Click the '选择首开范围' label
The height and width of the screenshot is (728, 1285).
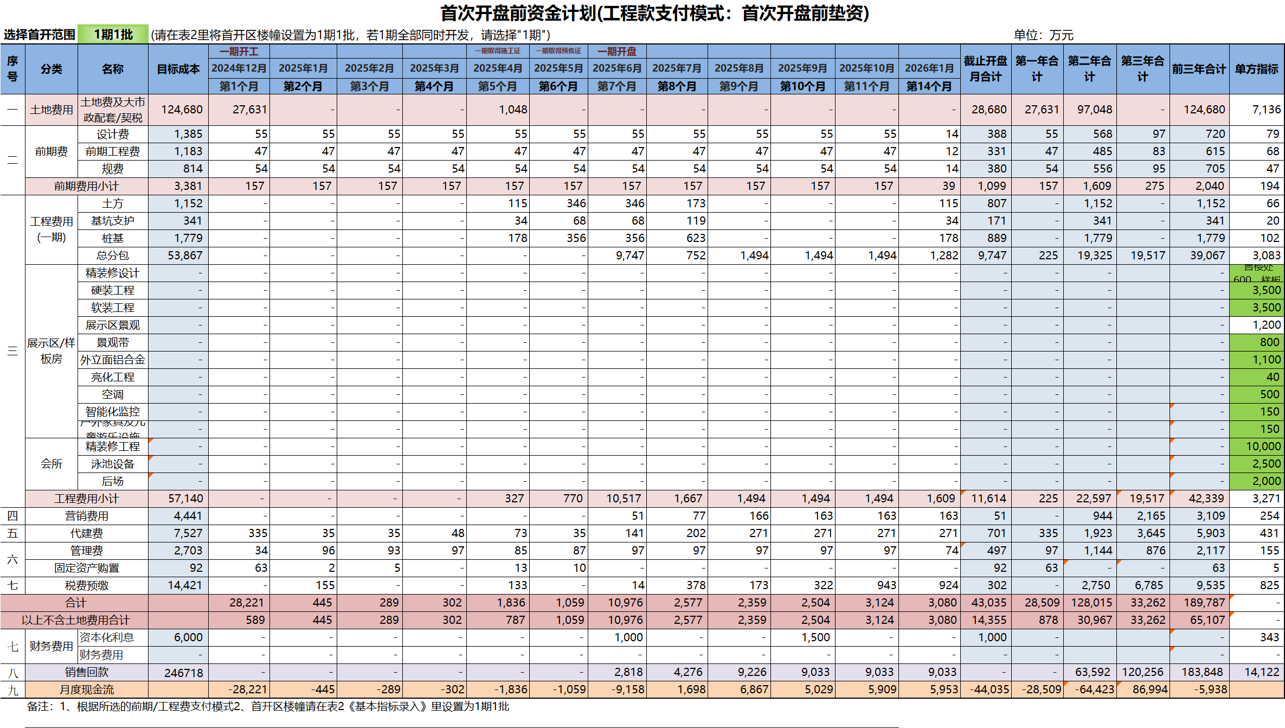[x=39, y=35]
